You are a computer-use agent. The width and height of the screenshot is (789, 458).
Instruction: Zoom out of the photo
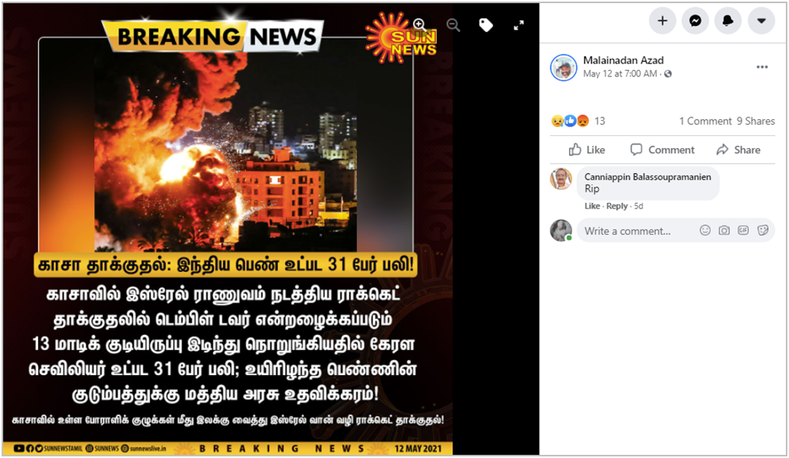453,25
